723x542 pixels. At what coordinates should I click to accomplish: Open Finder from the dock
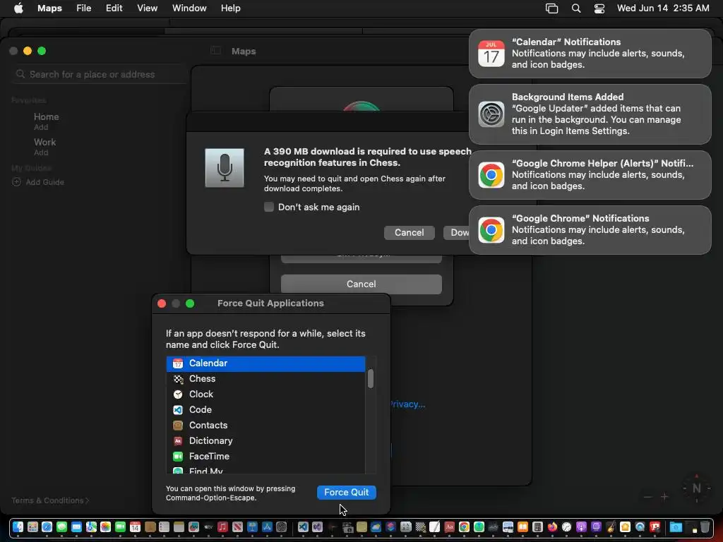18,526
